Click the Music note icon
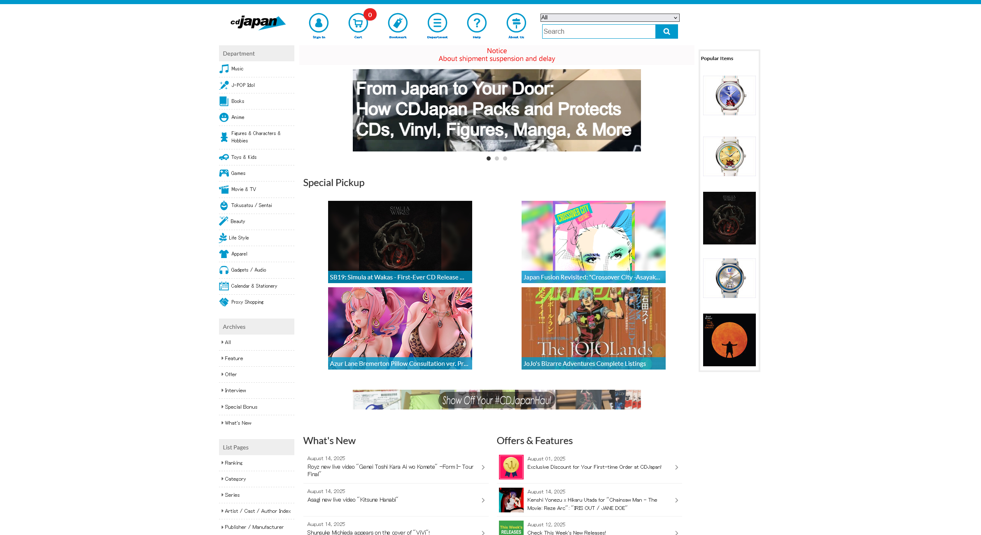Viewport: 981px width, 535px height. [224, 69]
